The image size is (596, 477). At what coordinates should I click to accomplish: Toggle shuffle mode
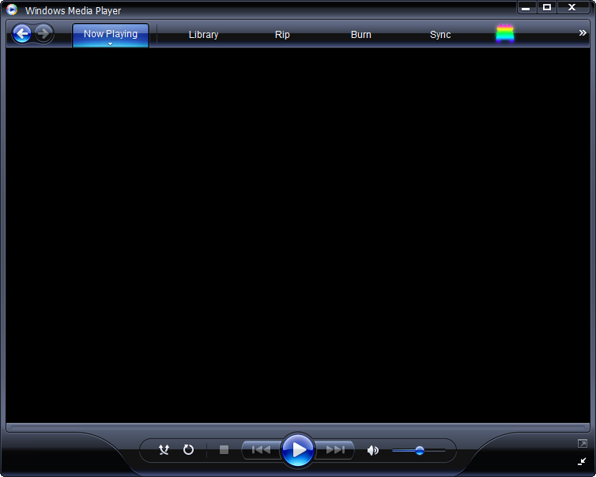click(x=164, y=450)
